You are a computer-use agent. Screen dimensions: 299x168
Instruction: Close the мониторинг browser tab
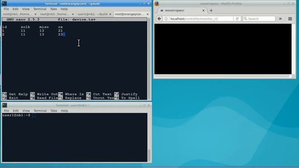[x=203, y=10]
